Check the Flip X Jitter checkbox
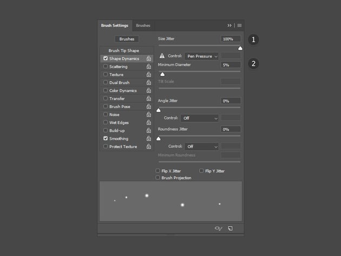This screenshot has height=256, width=341. coord(158,171)
